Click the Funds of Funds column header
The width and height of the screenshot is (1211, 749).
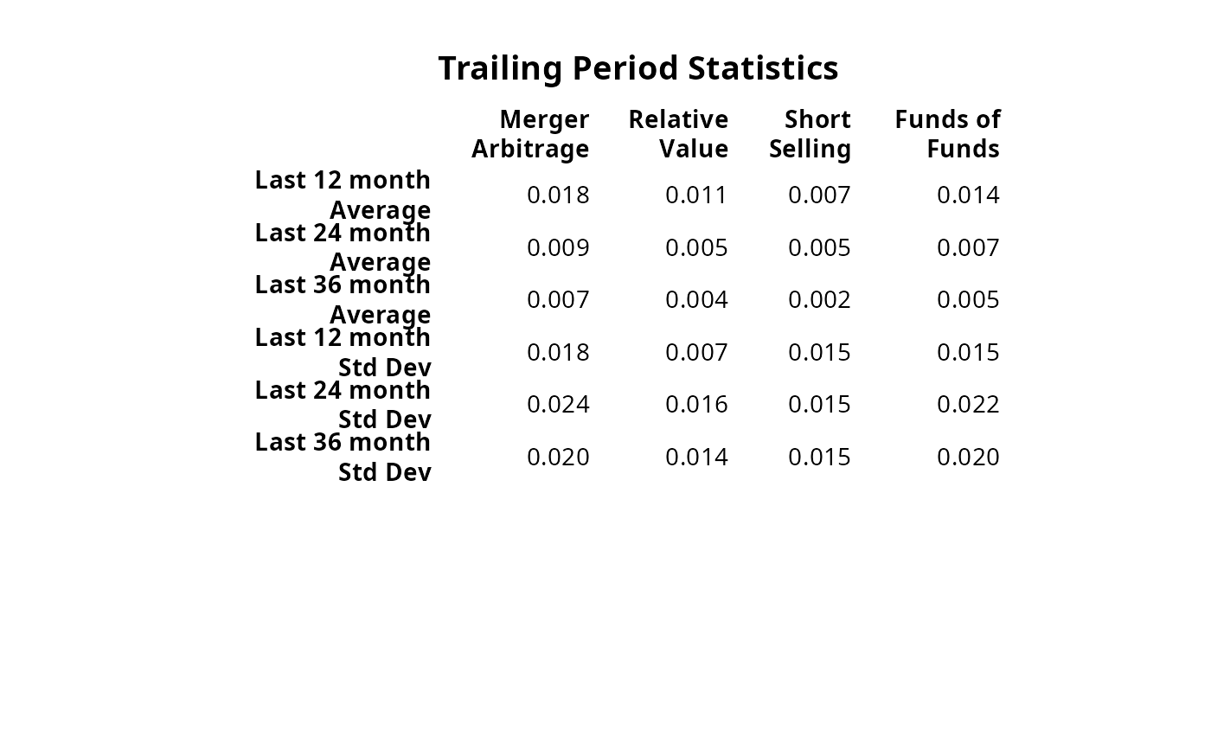(947, 134)
